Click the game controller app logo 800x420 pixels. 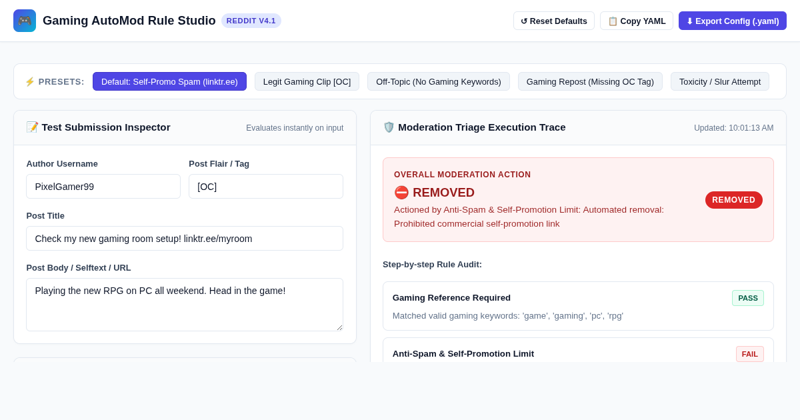(25, 21)
